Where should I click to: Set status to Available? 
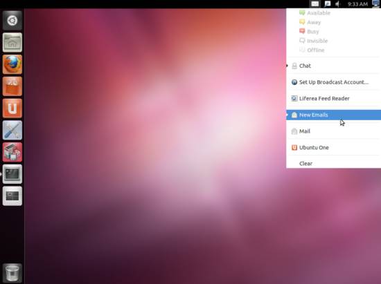333,13
